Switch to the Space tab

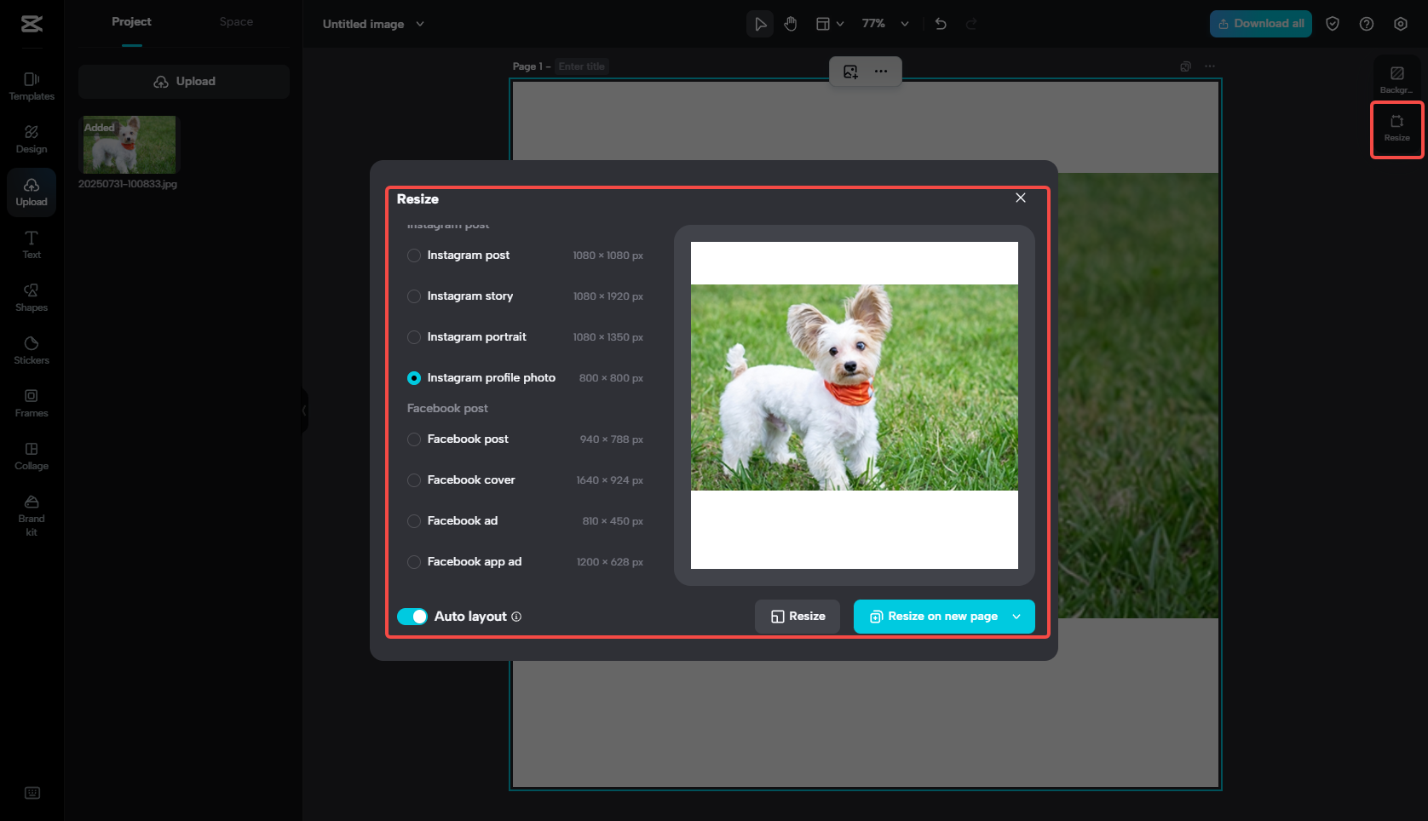tap(236, 22)
